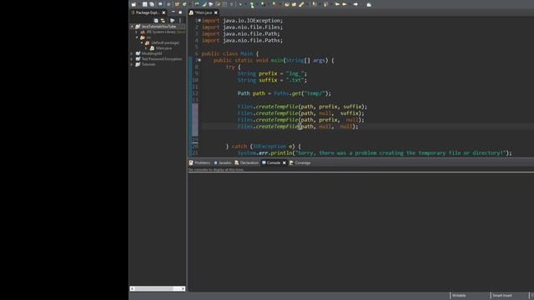The height and width of the screenshot is (300, 534).
Task: Click the 'import java.nio.file.Files' line
Action: tap(242, 27)
